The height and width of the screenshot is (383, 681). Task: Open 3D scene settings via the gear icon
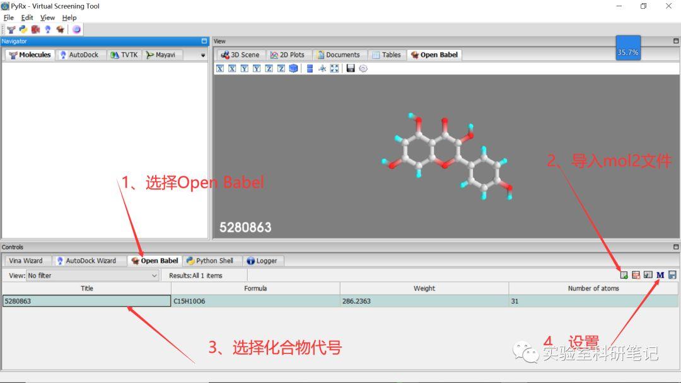(363, 68)
